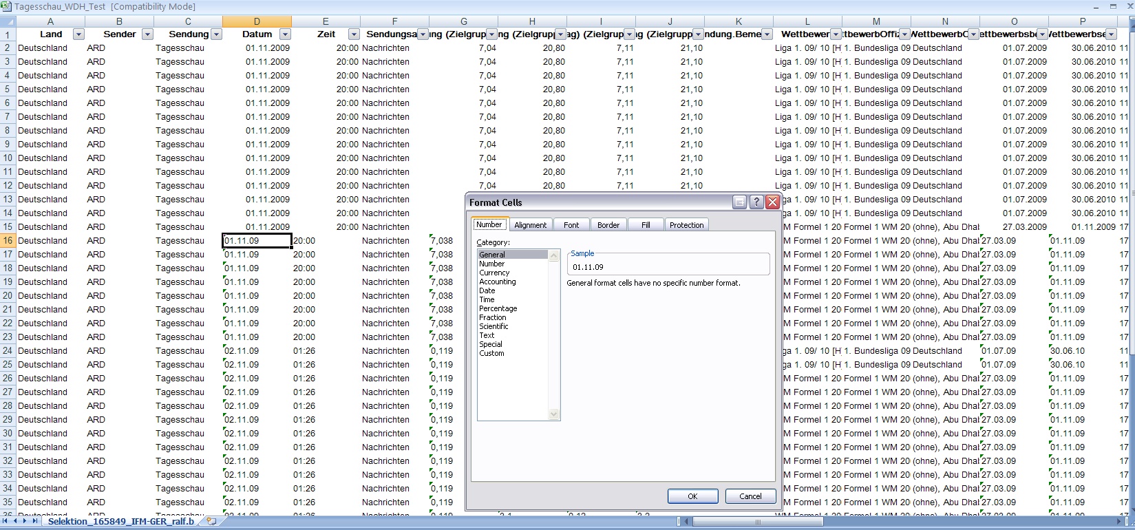Switch to the Border tab
The height and width of the screenshot is (530, 1135).
pos(608,225)
